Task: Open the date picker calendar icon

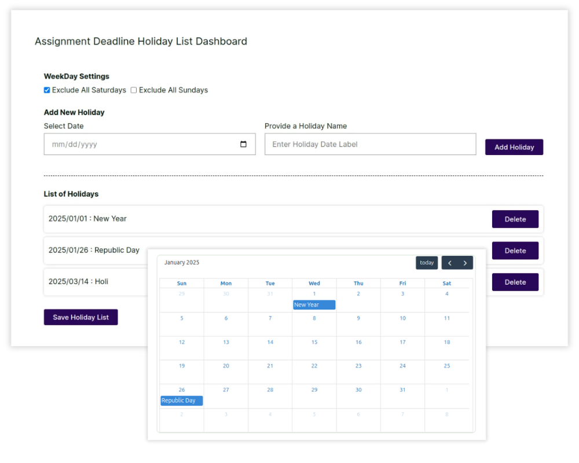Action: point(243,145)
